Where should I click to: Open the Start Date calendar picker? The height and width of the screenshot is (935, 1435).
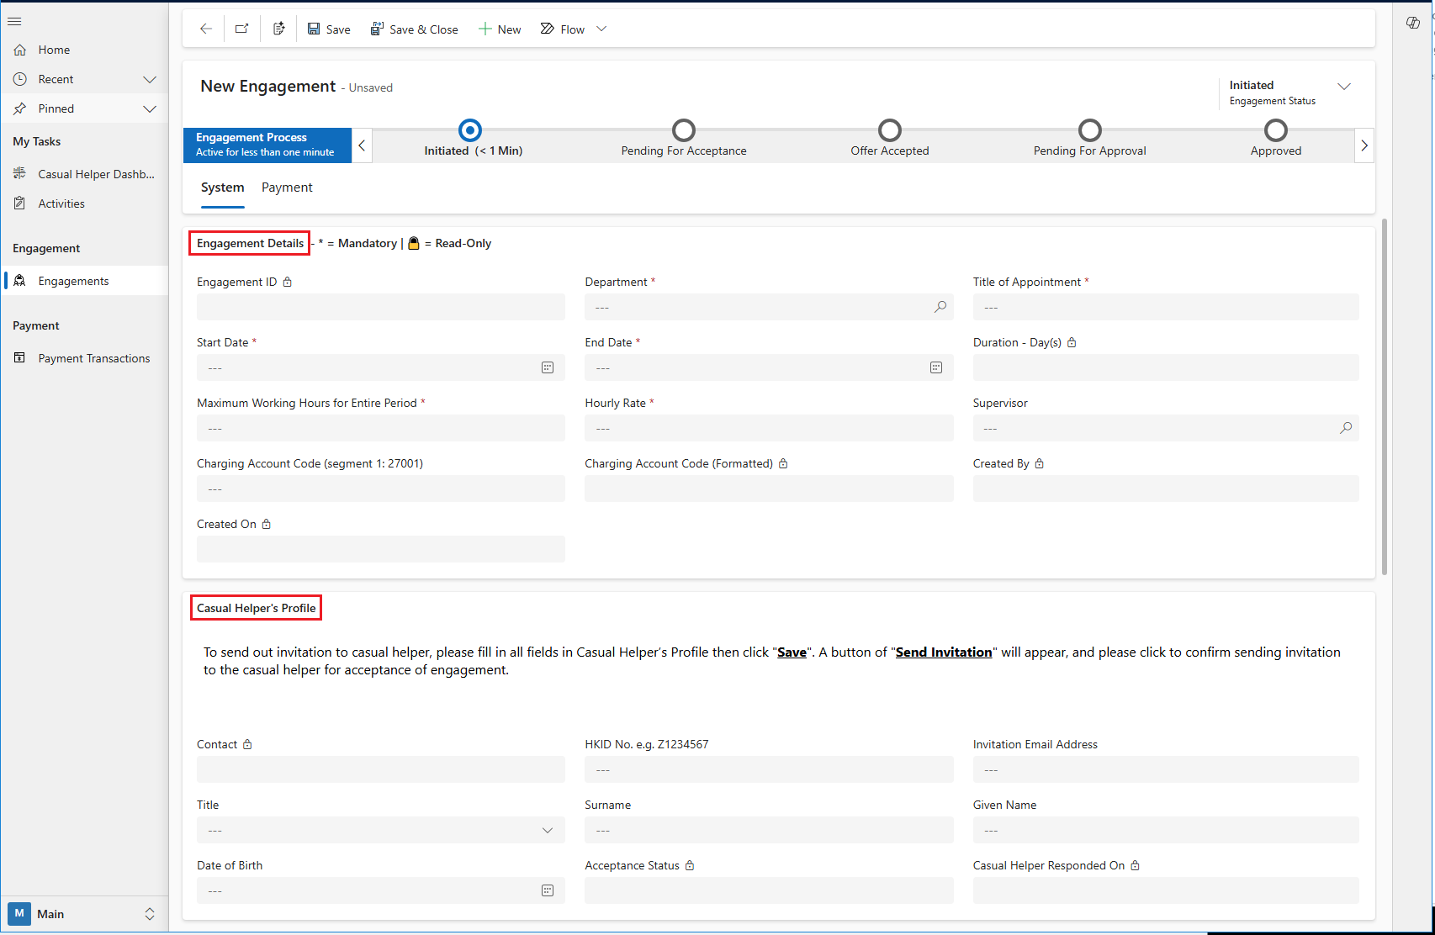point(548,367)
